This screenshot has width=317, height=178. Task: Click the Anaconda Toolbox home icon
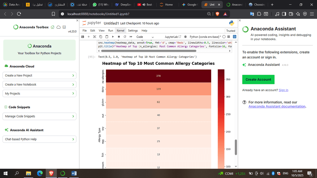[52, 27]
